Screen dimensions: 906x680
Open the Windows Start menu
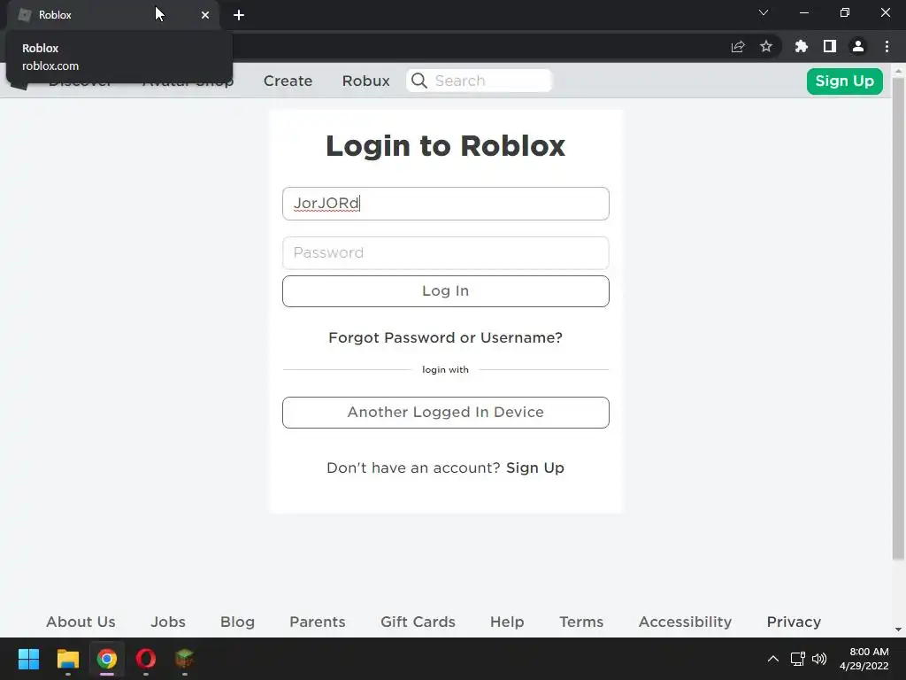28,659
